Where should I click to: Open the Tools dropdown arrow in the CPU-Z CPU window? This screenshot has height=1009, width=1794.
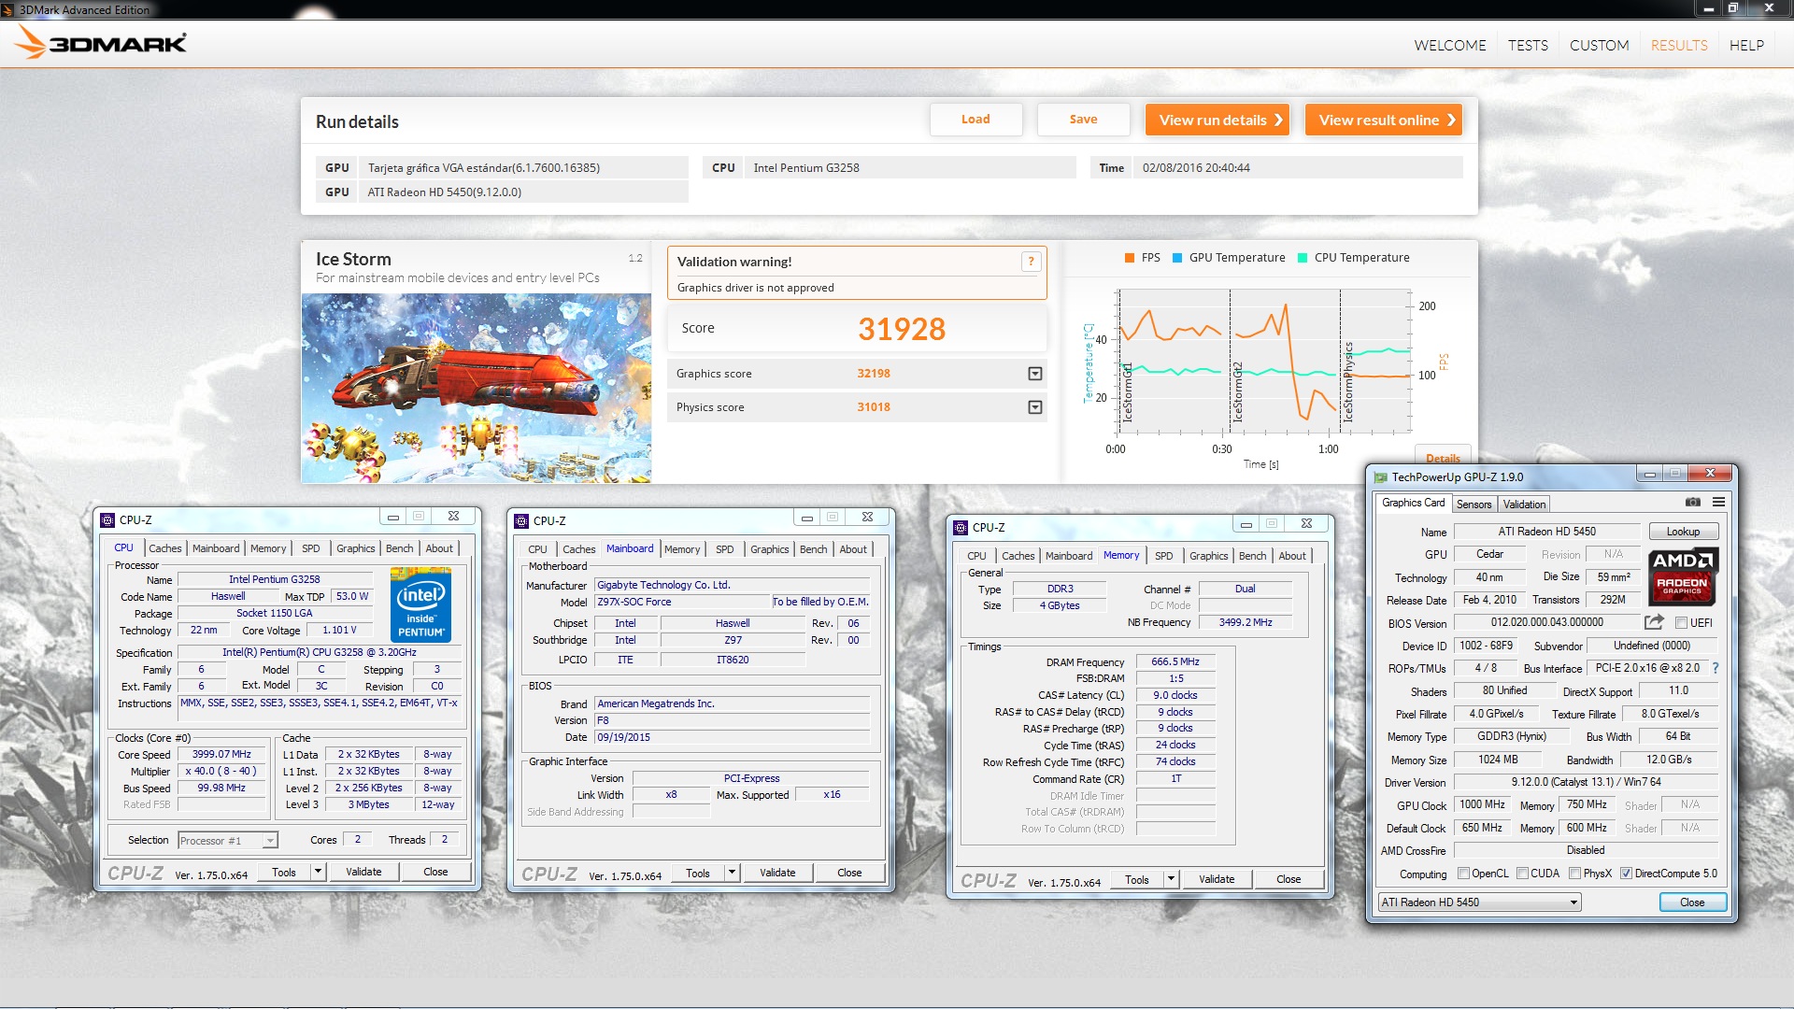318,872
